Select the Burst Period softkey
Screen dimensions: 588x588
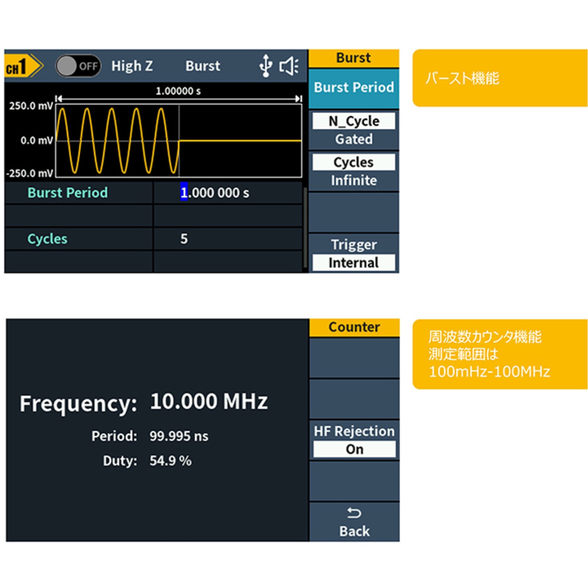[354, 88]
